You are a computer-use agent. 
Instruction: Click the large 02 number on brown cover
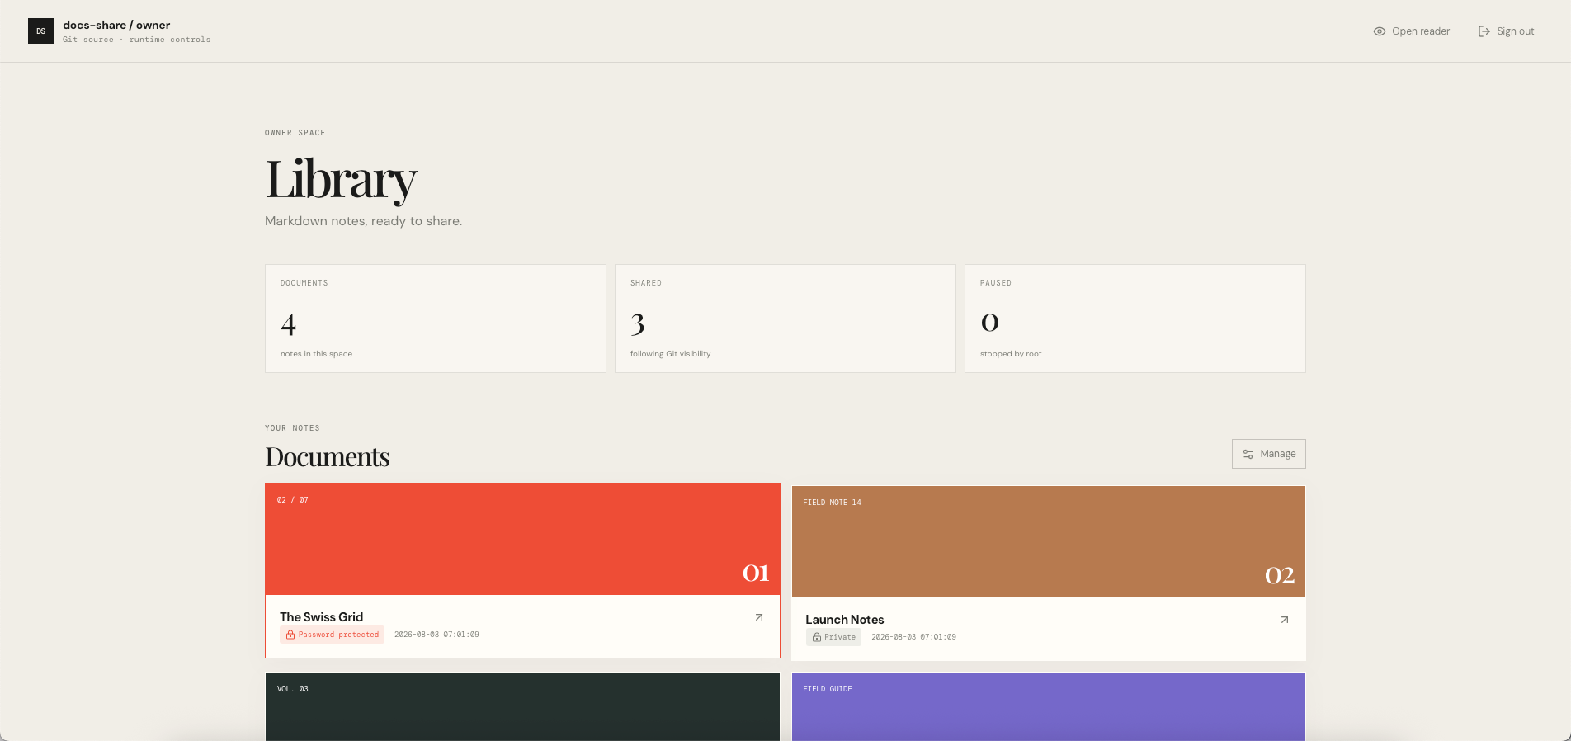pyautogui.click(x=1280, y=575)
